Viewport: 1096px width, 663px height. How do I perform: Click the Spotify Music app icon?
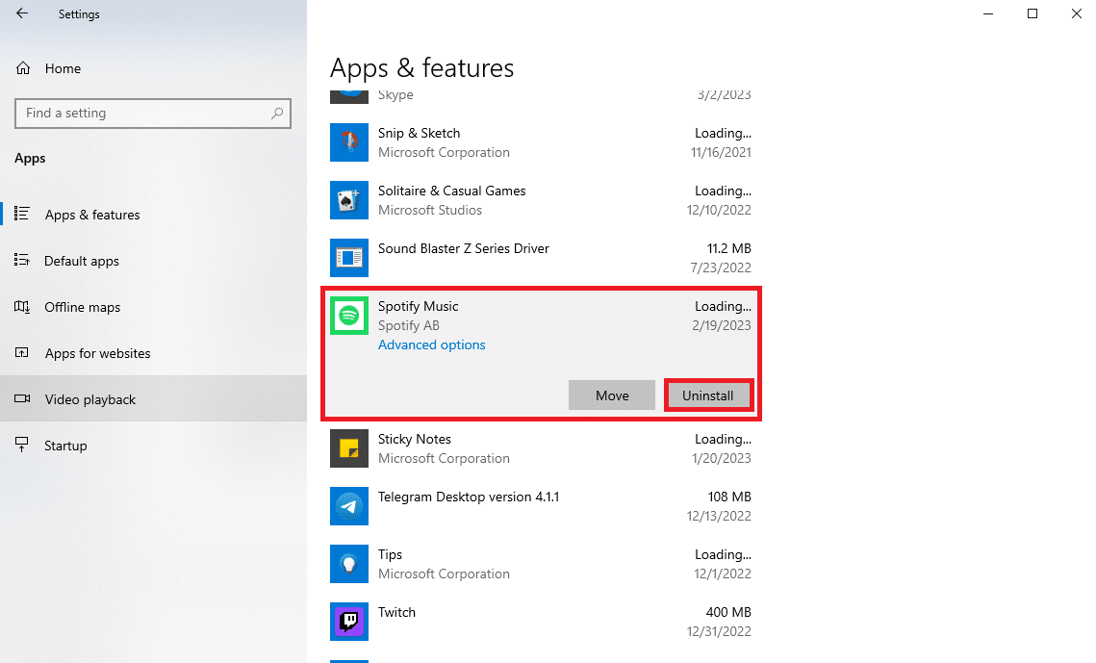(x=348, y=316)
